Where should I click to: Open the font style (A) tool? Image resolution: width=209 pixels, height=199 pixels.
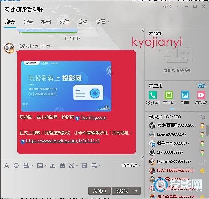6,166
